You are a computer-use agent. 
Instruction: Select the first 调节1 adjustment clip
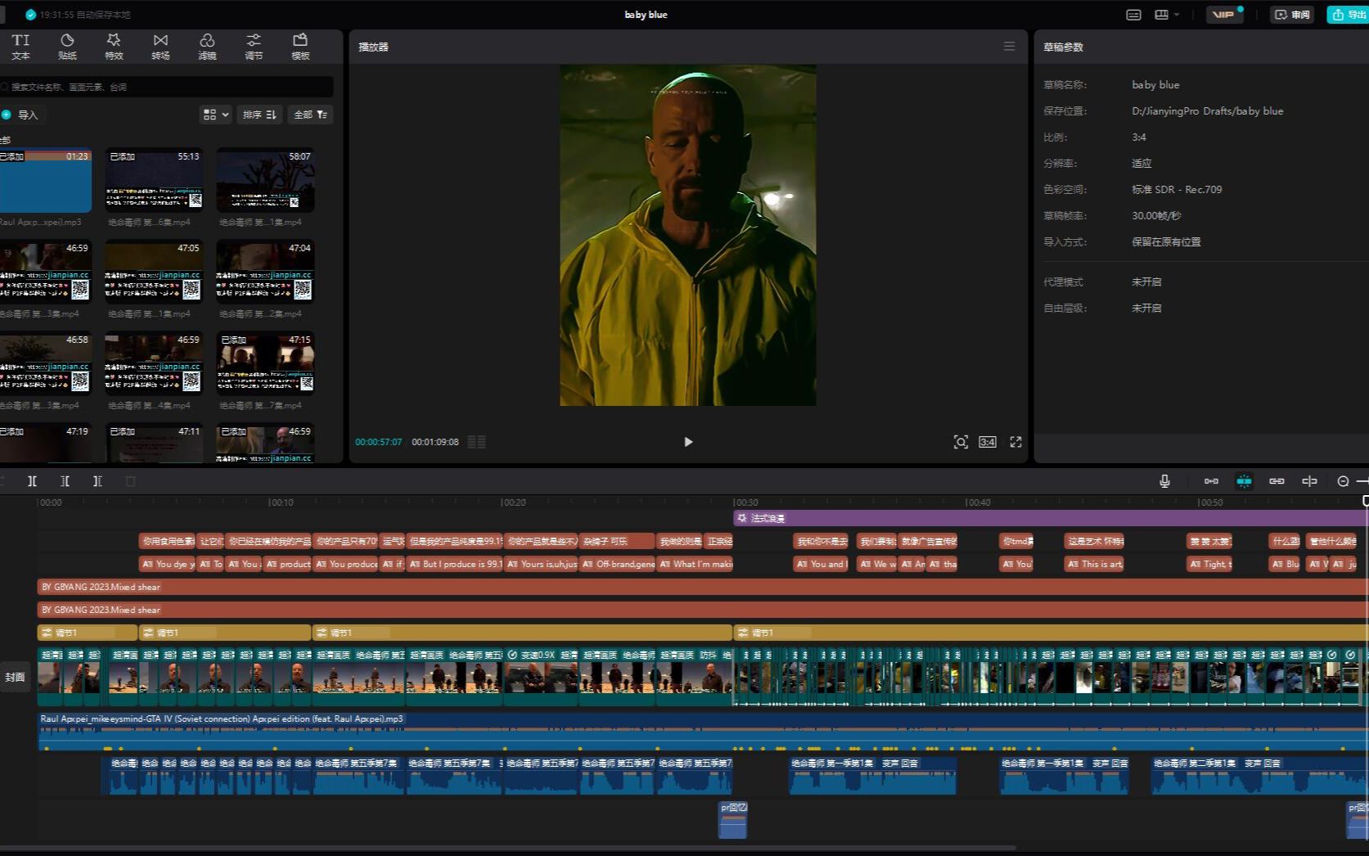pos(87,633)
